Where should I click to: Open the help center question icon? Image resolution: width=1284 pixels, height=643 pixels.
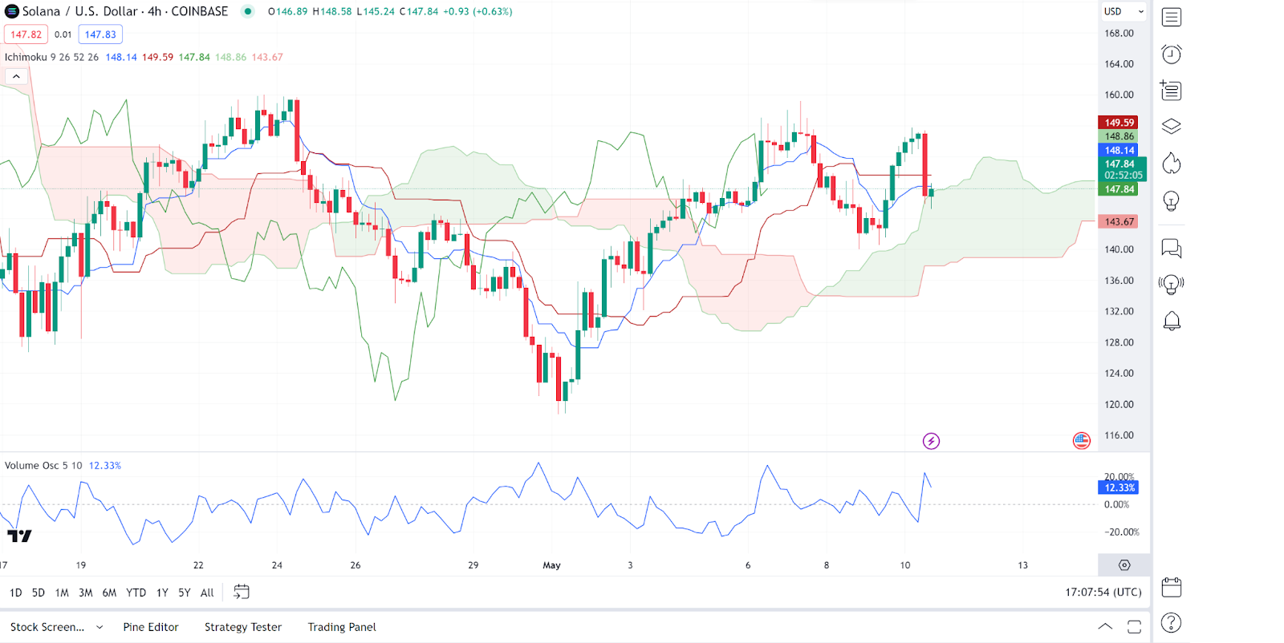pyautogui.click(x=1172, y=623)
